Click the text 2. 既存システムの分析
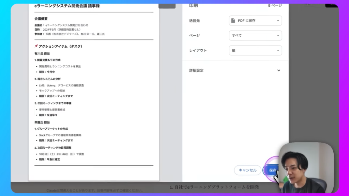 [47, 79]
